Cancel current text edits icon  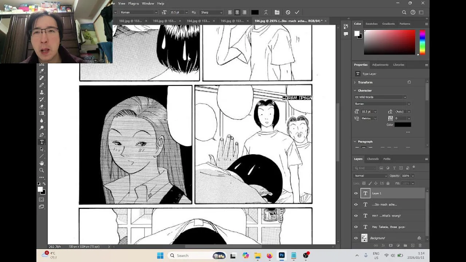(288, 12)
